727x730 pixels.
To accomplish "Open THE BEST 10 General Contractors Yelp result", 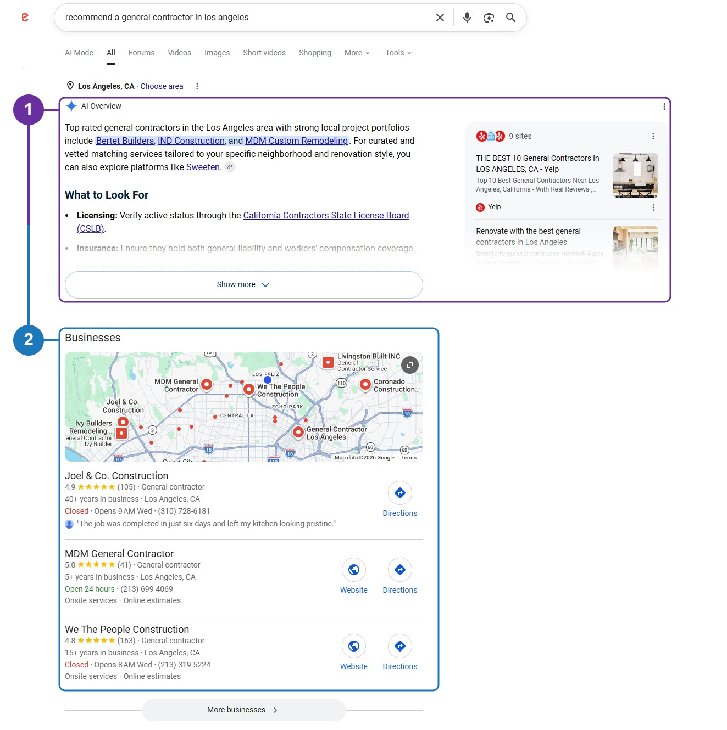I will point(537,164).
